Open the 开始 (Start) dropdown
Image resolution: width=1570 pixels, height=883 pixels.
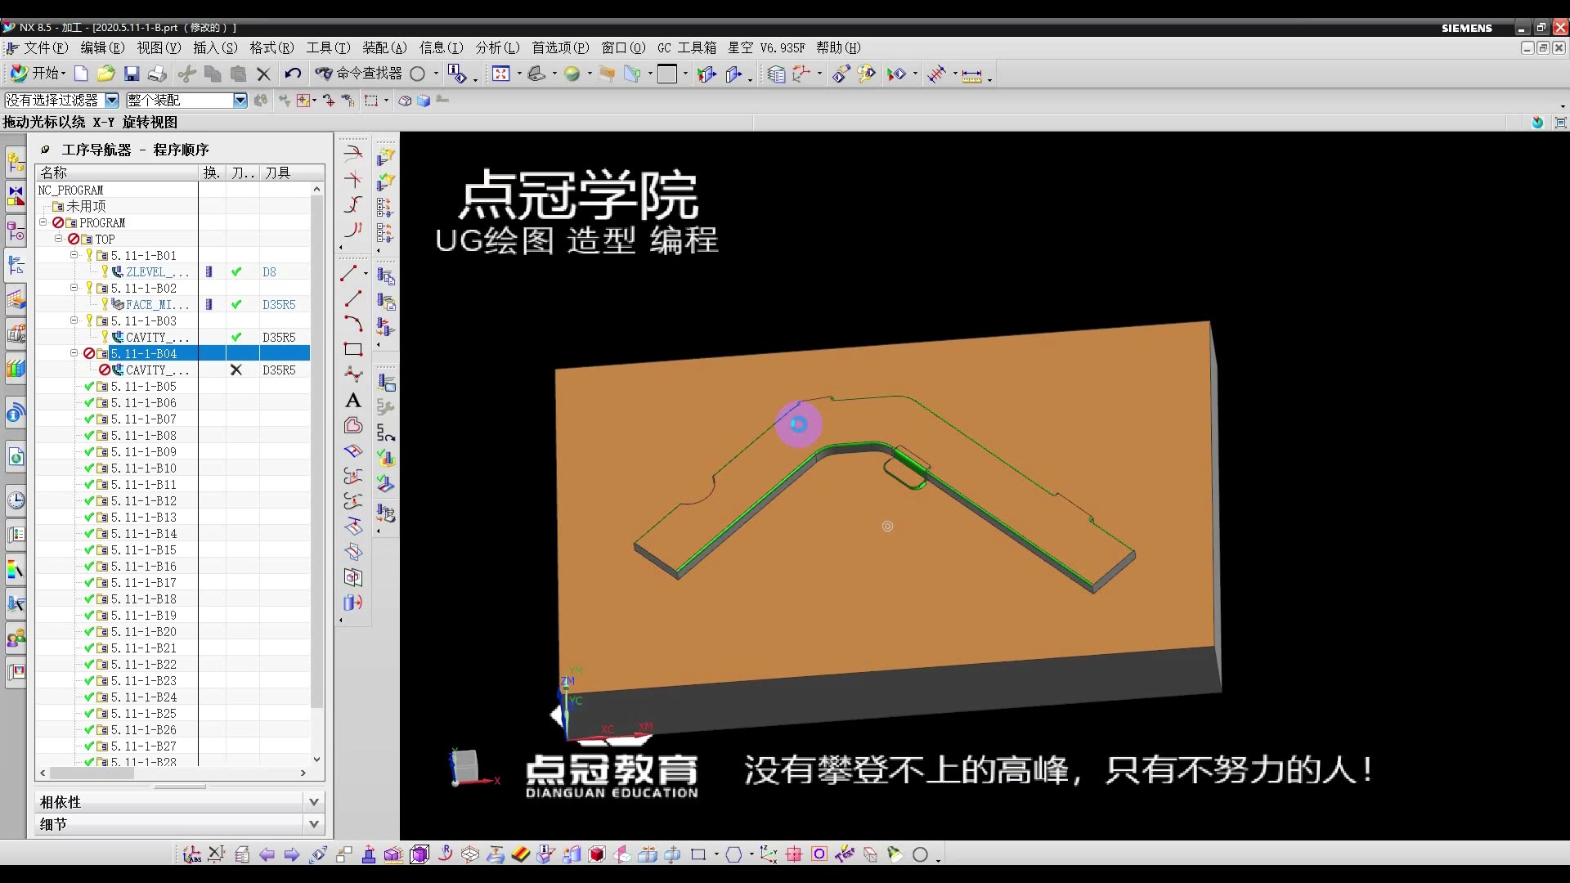[x=38, y=74]
